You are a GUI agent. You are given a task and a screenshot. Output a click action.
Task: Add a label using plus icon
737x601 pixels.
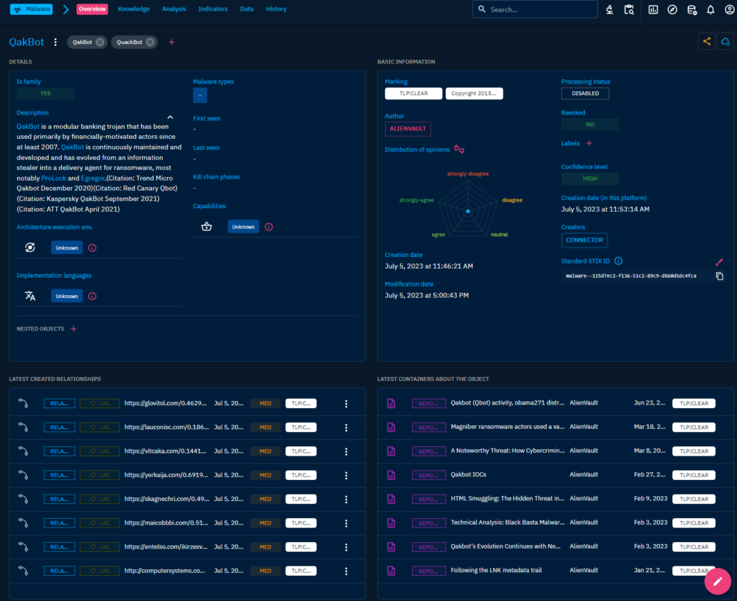(589, 143)
